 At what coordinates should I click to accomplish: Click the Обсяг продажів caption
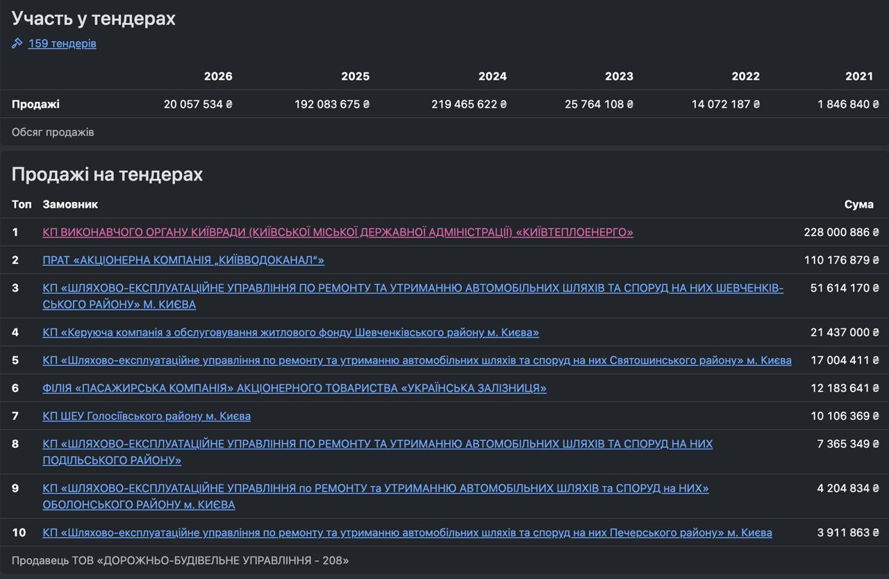(53, 132)
